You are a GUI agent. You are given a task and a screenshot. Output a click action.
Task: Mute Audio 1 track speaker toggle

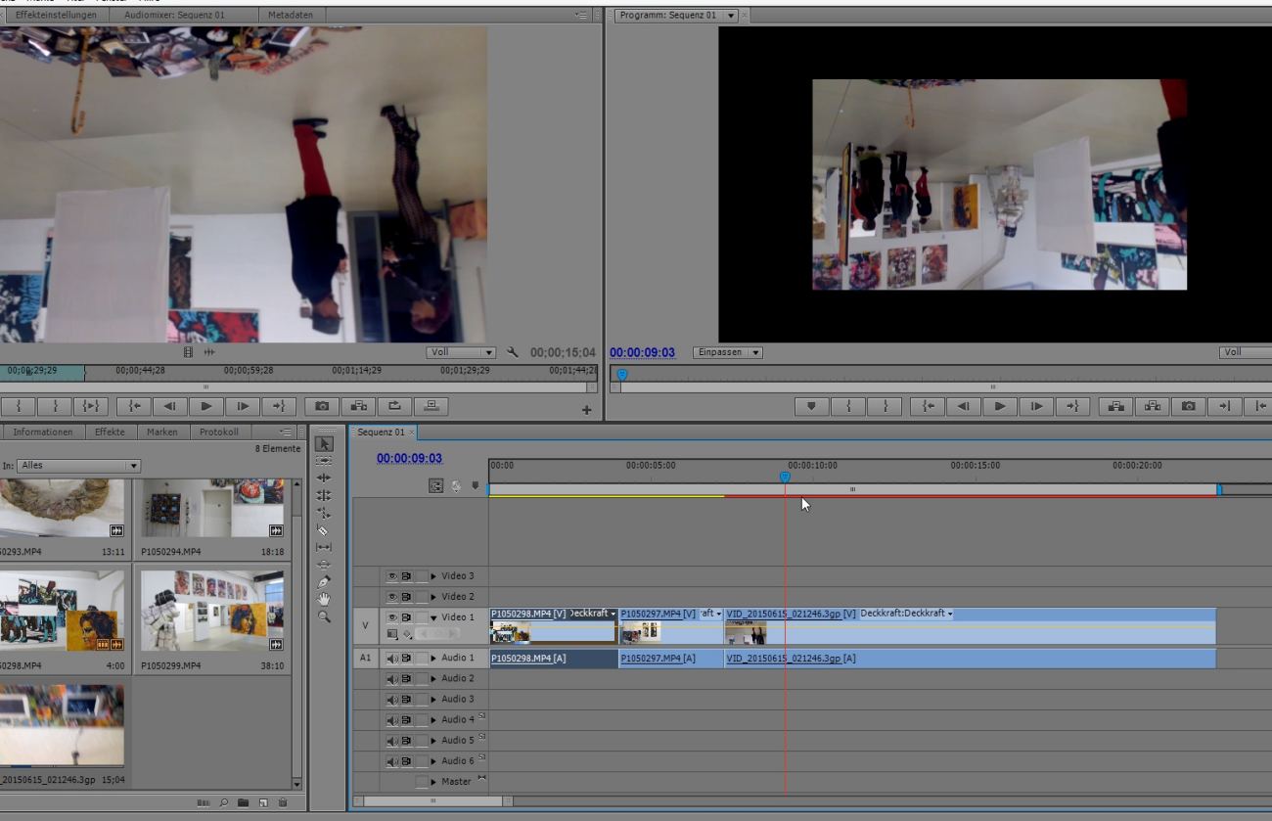click(x=392, y=659)
